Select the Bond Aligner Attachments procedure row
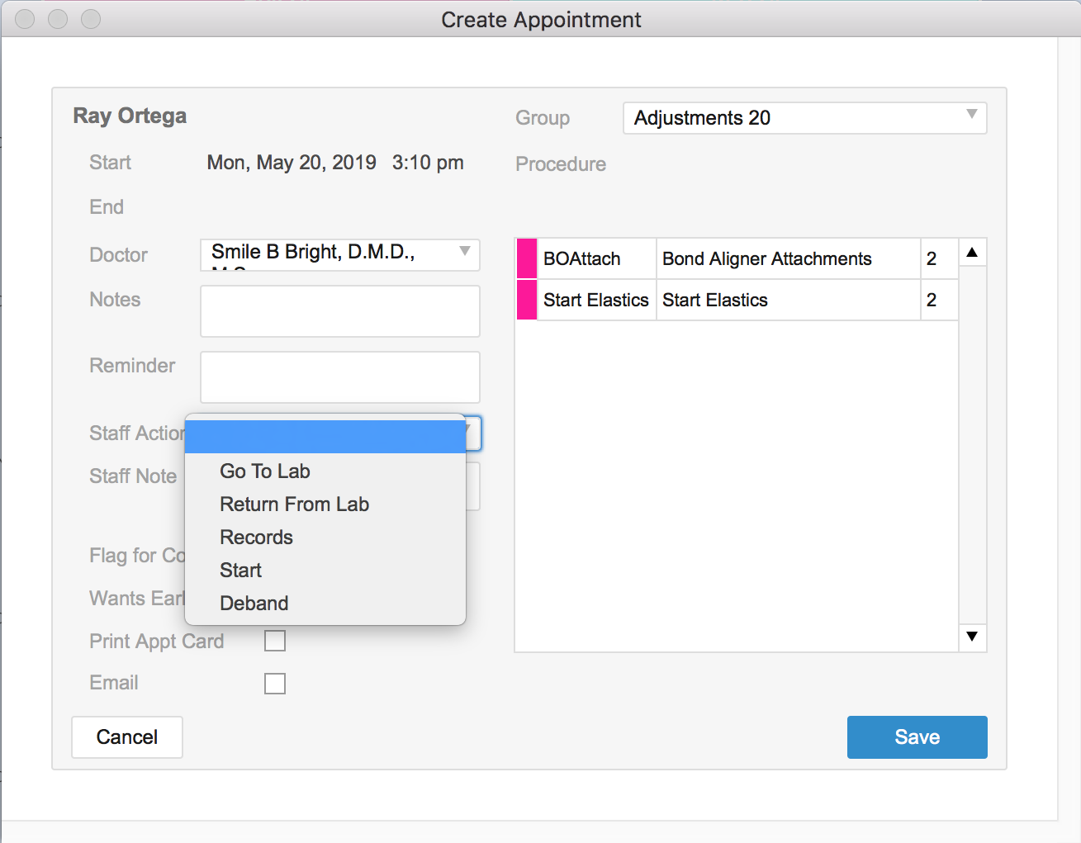This screenshot has width=1081, height=843. coord(766,259)
